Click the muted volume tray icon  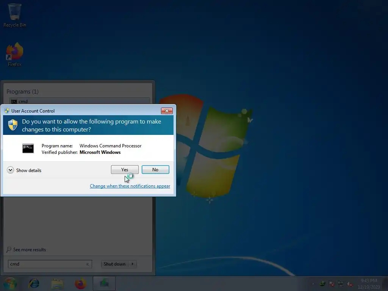point(350,284)
